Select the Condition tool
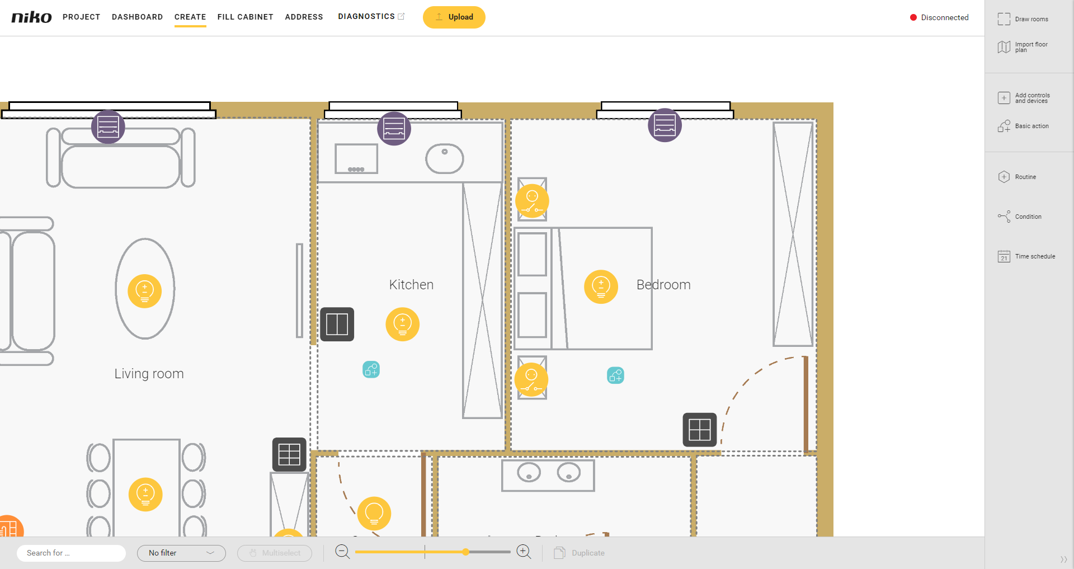The image size is (1074, 569). [1020, 217]
